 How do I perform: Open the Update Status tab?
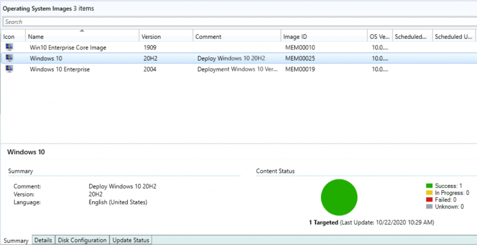(131, 240)
